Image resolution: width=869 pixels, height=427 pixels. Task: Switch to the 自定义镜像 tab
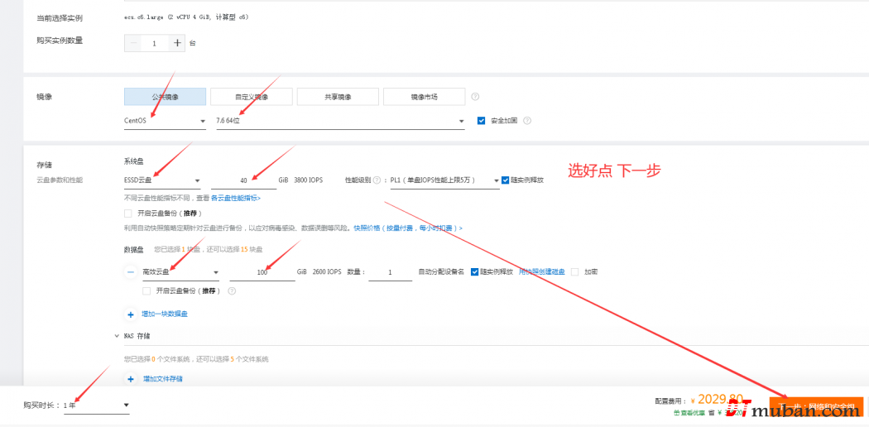pyautogui.click(x=251, y=97)
